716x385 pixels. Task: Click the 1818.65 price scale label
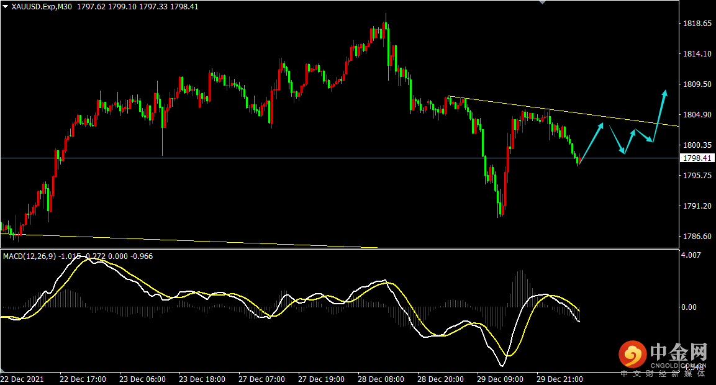[697, 24]
